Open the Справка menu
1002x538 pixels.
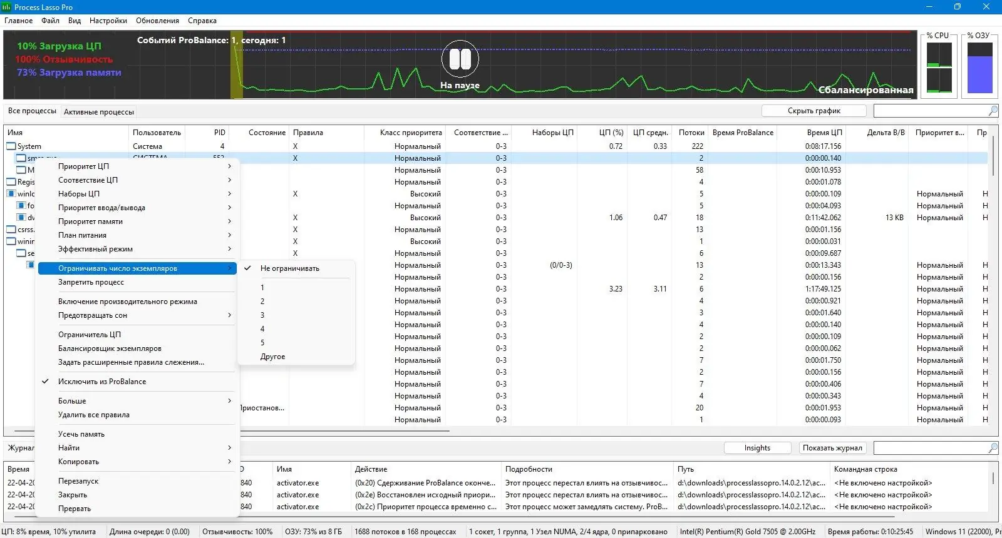click(202, 21)
